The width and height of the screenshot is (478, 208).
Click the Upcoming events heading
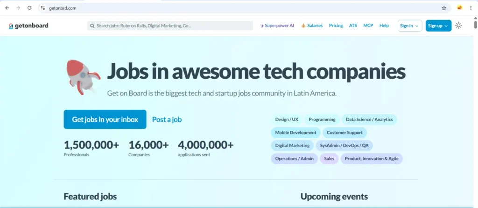click(334, 197)
